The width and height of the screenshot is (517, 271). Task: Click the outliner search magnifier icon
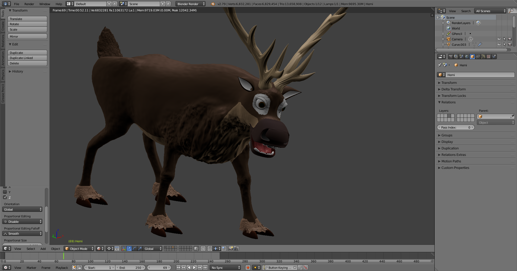point(511,11)
